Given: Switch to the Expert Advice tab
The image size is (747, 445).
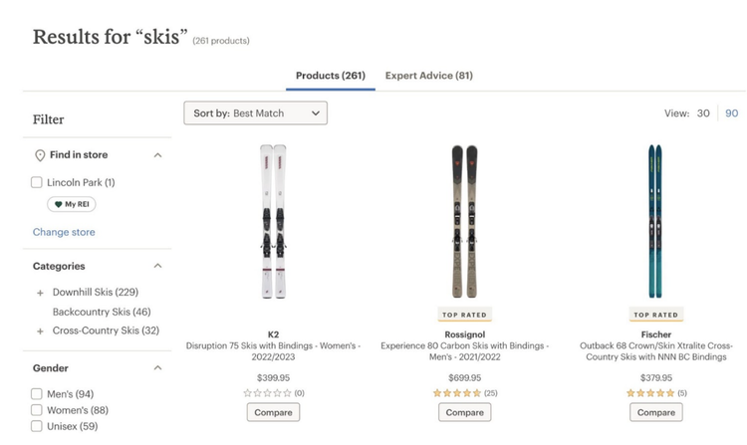Looking at the screenshot, I should [428, 76].
